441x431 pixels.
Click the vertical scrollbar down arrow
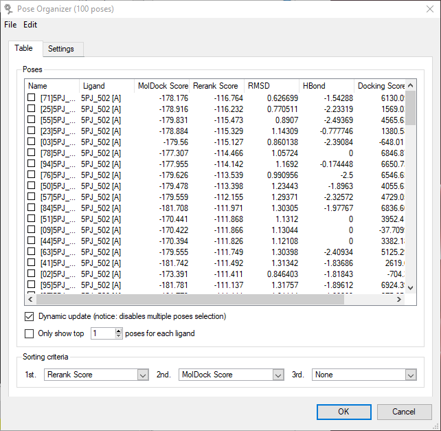[x=410, y=288]
